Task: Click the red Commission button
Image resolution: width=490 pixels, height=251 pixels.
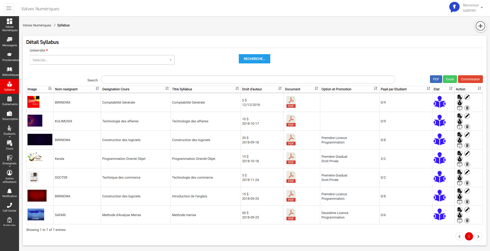Action: (470, 79)
